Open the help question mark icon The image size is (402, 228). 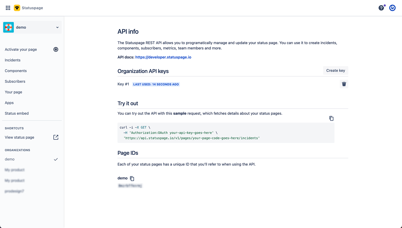381,8
